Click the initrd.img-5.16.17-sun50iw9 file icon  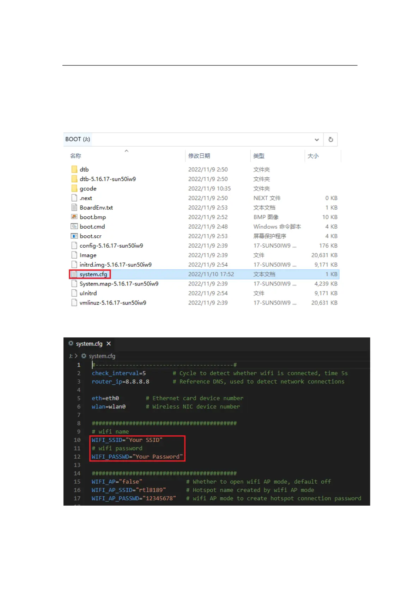point(74,265)
